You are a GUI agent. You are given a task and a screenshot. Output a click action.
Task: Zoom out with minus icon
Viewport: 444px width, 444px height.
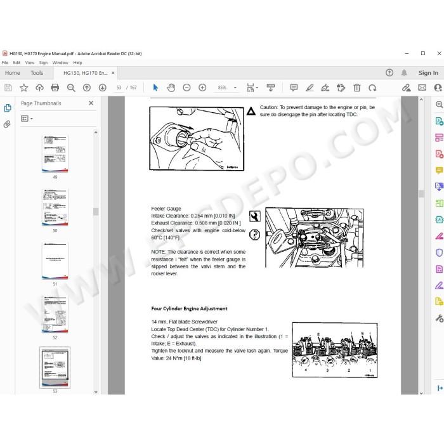click(186, 88)
